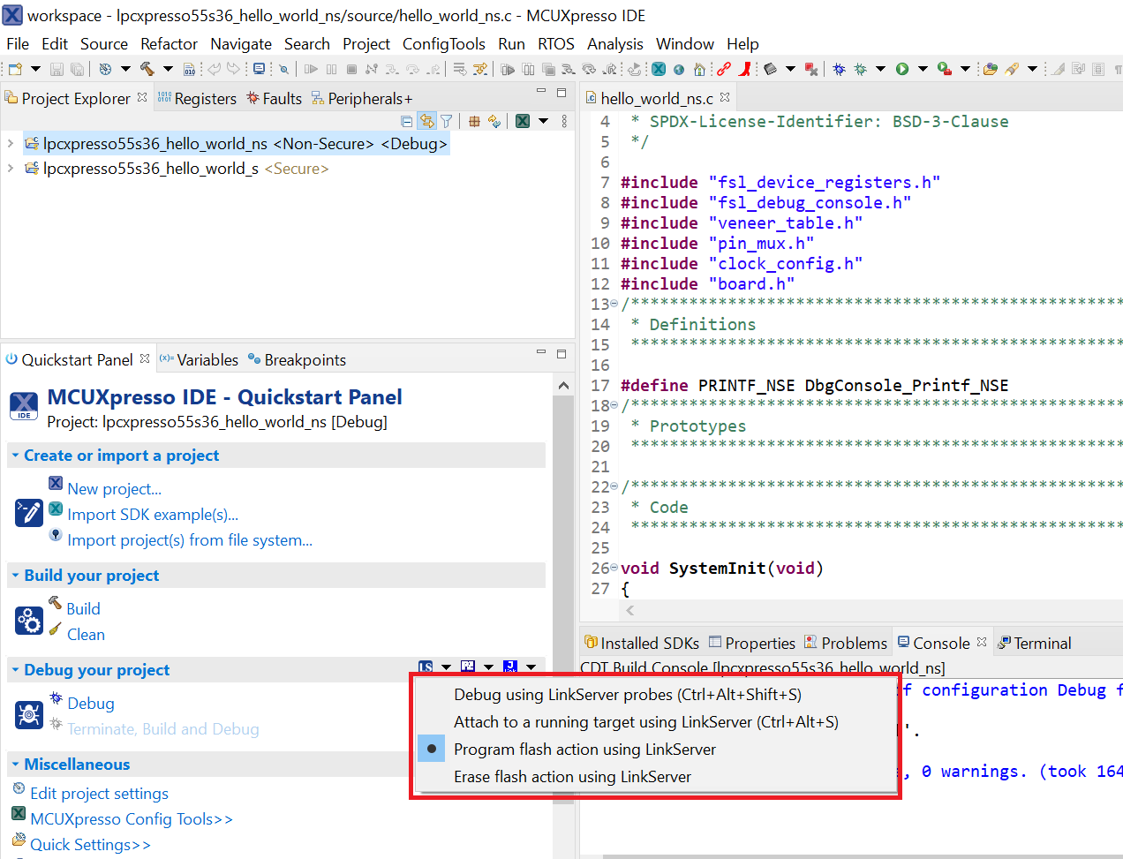1123x859 pixels.
Task: Select Erase flash action using LinkServer
Action: point(572,777)
